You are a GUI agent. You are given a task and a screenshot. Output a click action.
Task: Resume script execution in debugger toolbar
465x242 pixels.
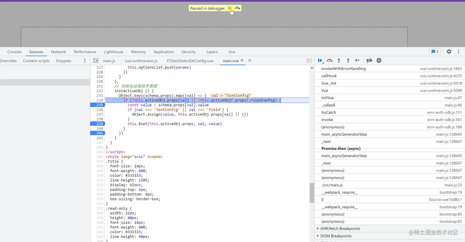(320, 61)
